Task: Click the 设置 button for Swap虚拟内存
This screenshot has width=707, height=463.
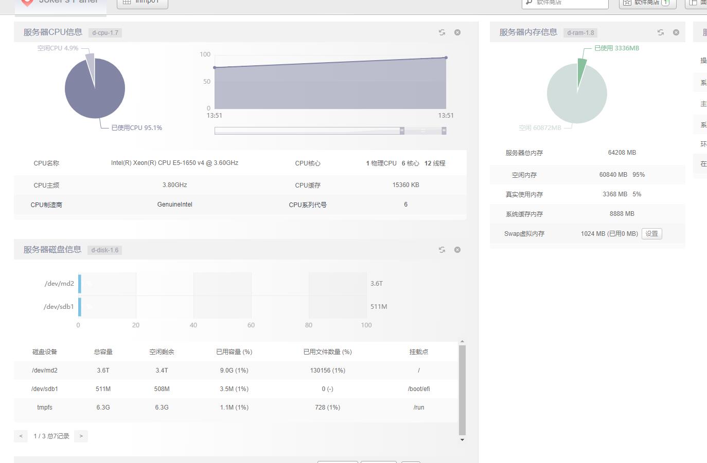Action: pos(652,233)
